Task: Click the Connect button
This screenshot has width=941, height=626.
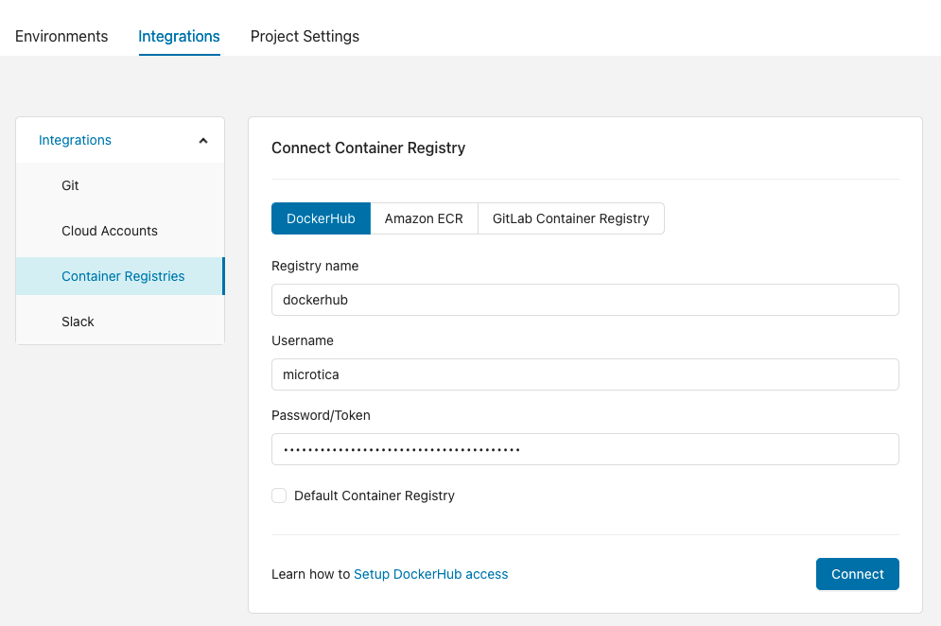Action: (x=858, y=574)
